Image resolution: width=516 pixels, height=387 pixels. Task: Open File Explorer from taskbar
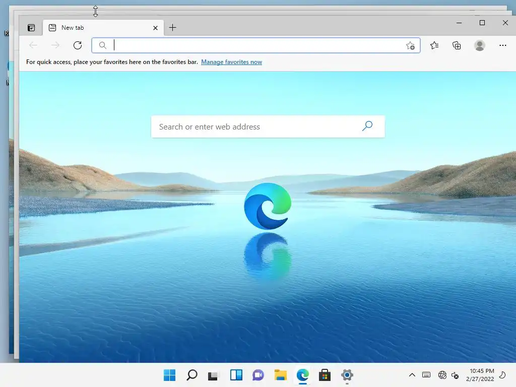[x=280, y=375]
